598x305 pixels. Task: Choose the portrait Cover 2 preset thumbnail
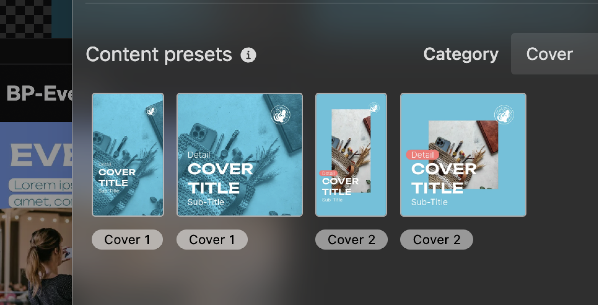coord(351,155)
